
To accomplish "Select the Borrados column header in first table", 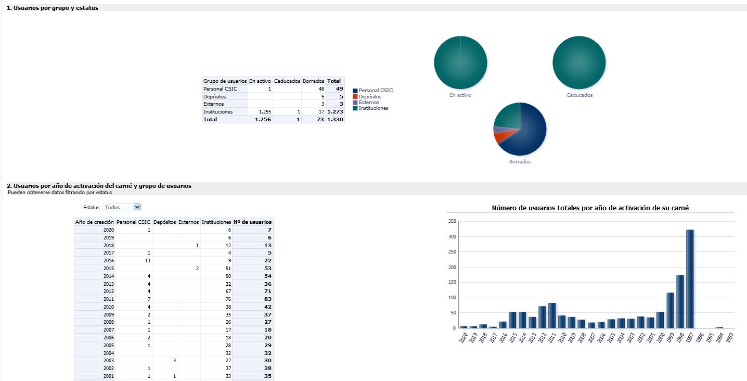I will [313, 81].
